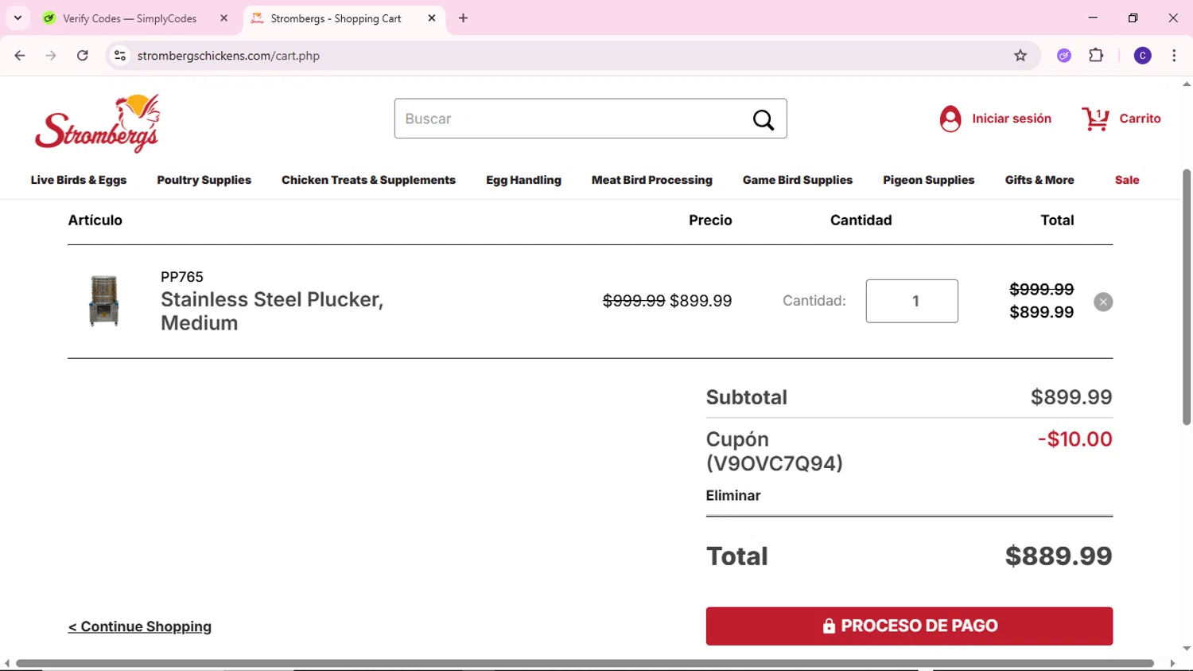Bookmark this page with the star icon
The width and height of the screenshot is (1193, 671).
point(1020,56)
